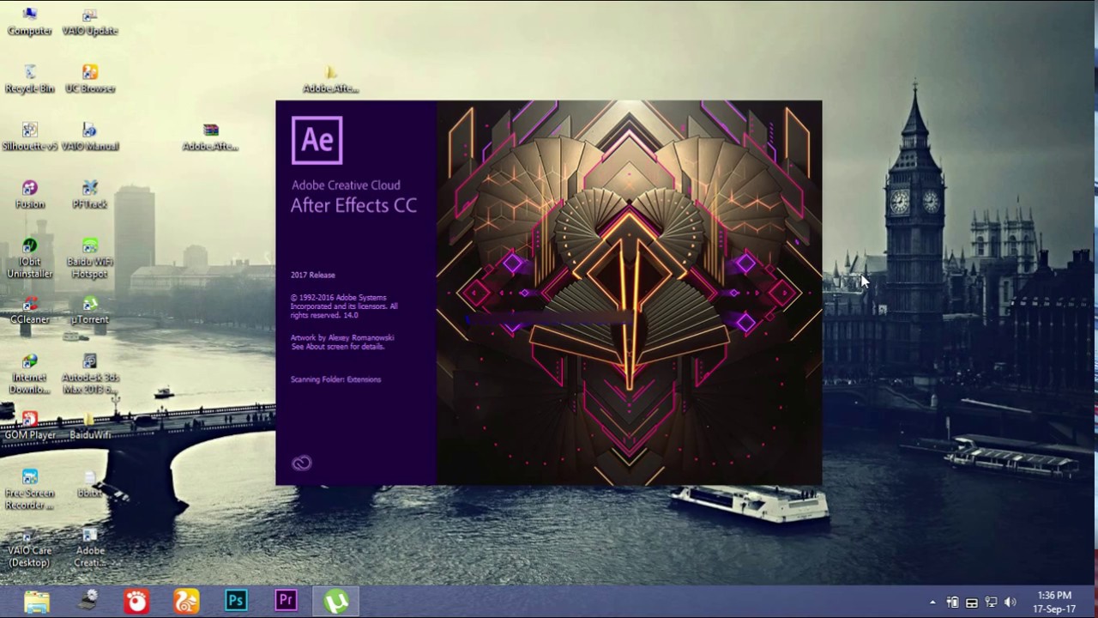This screenshot has height=618, width=1098.
Task: Open the VAIO Update shortcut
Action: tap(90, 22)
